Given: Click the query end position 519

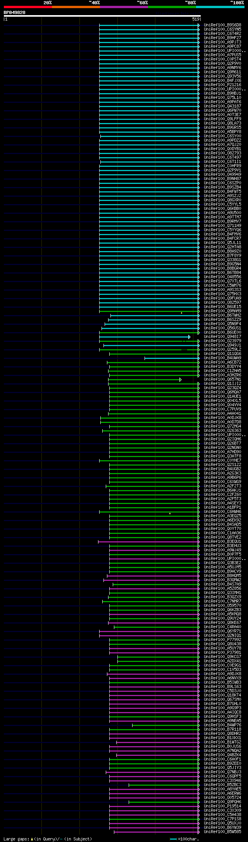Looking at the screenshot, I should coord(196,19).
